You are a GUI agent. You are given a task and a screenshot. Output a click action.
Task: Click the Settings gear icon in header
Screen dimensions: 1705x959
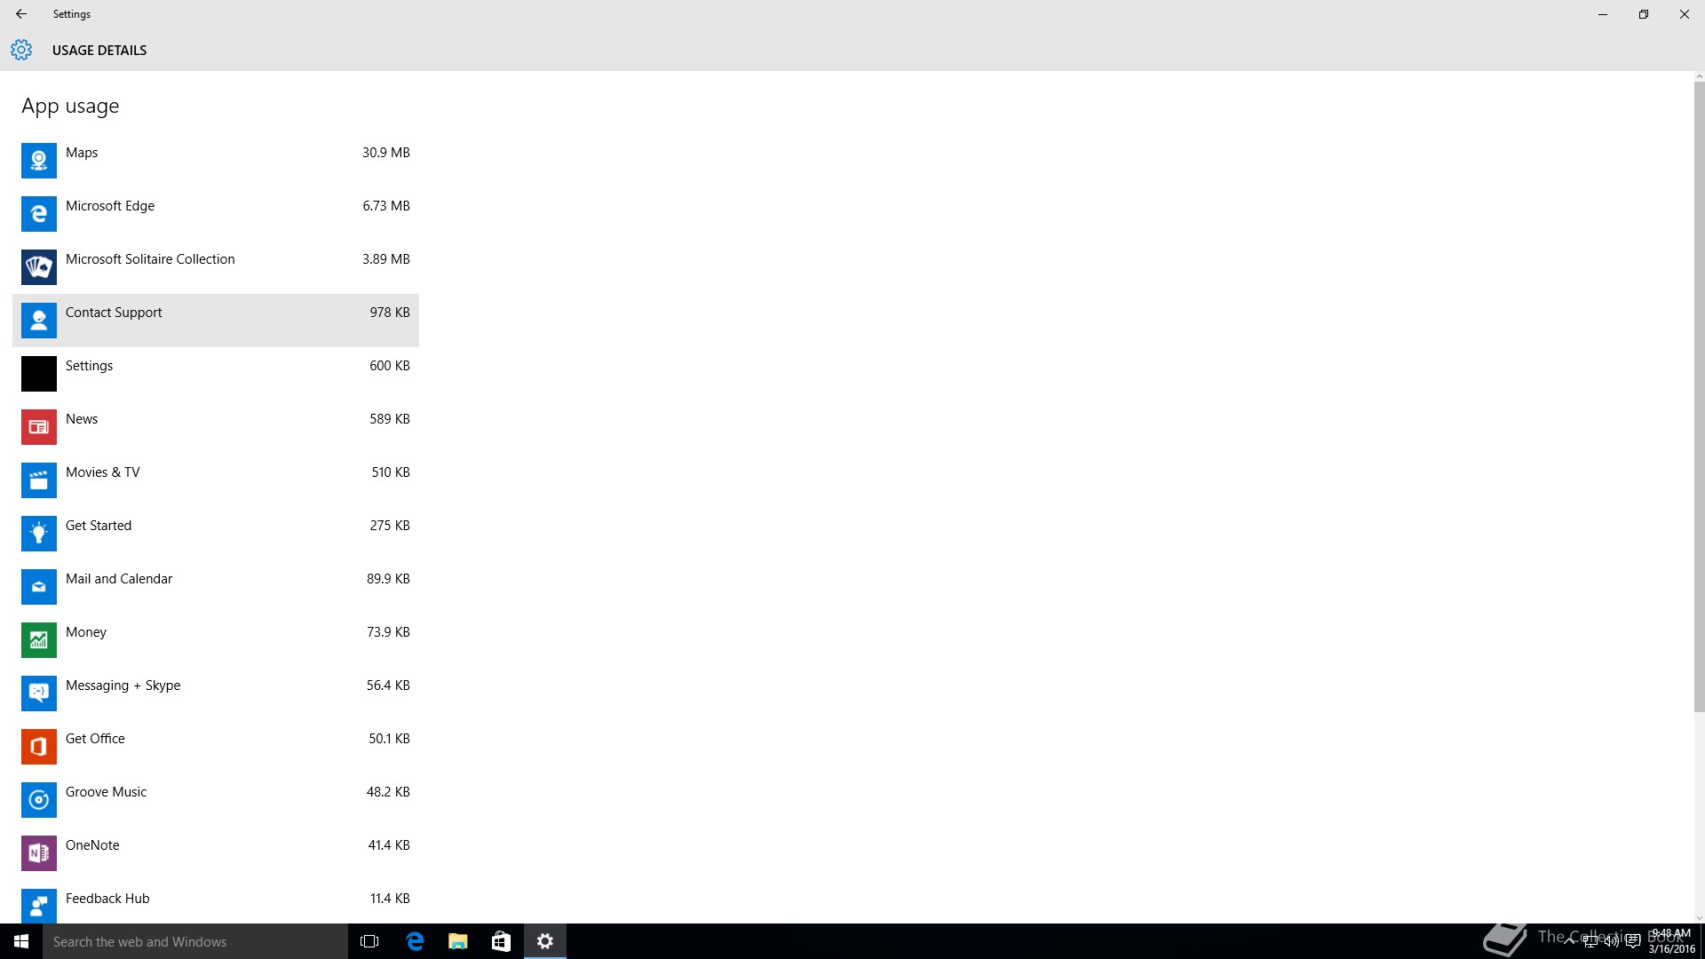pos(21,50)
